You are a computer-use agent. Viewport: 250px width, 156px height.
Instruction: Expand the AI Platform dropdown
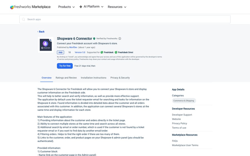click(x=91, y=7)
